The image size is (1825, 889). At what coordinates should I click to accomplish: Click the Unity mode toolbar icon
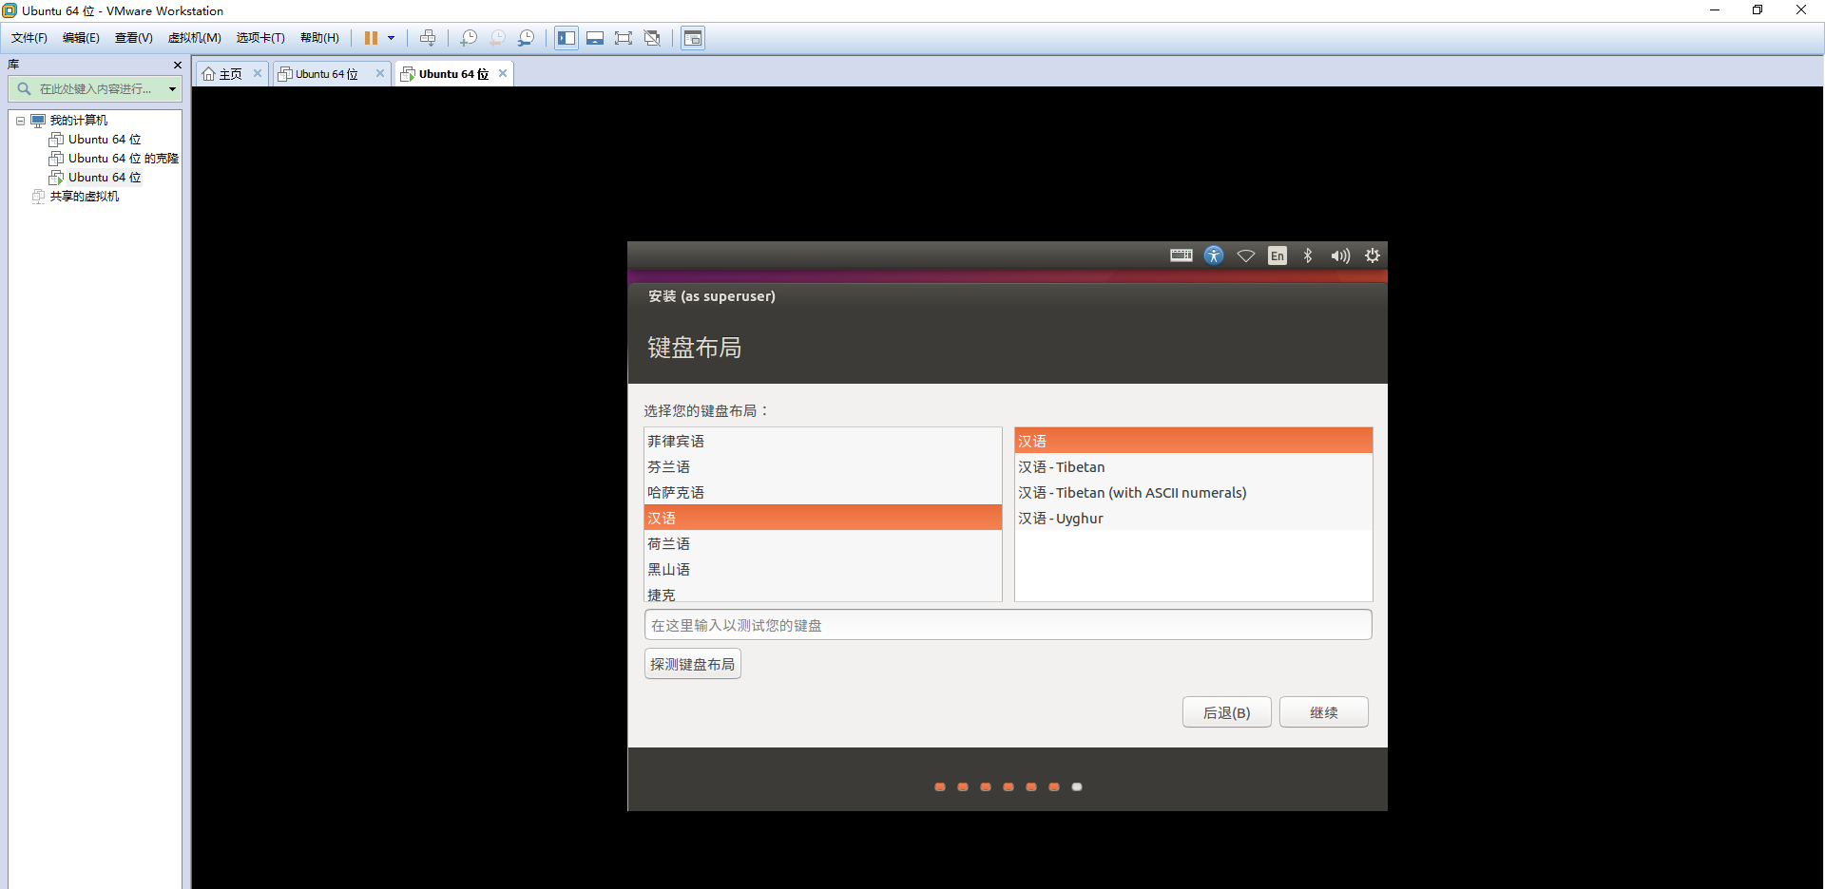click(x=652, y=38)
